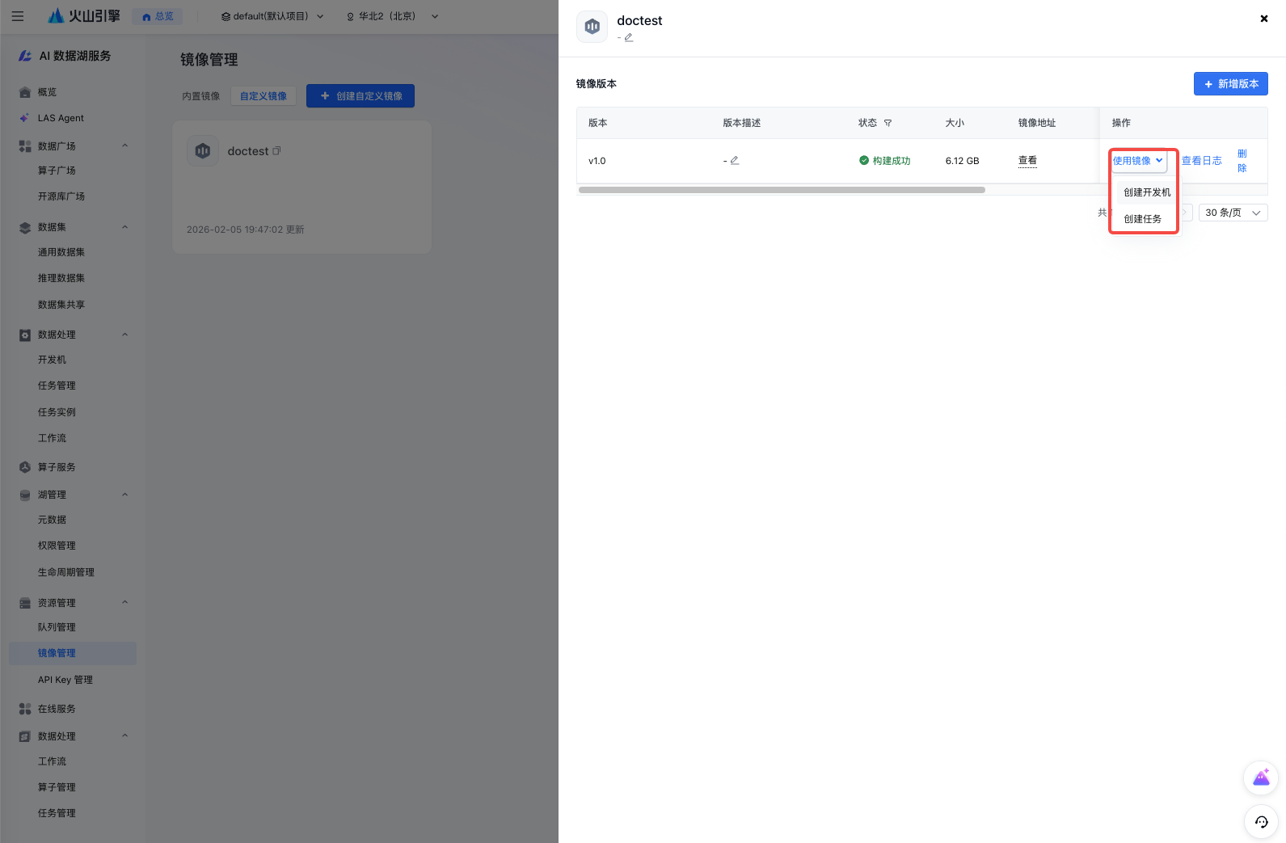The width and height of the screenshot is (1286, 843).
Task: Filter versions with the 状态 funnel icon
Action: pos(888,123)
